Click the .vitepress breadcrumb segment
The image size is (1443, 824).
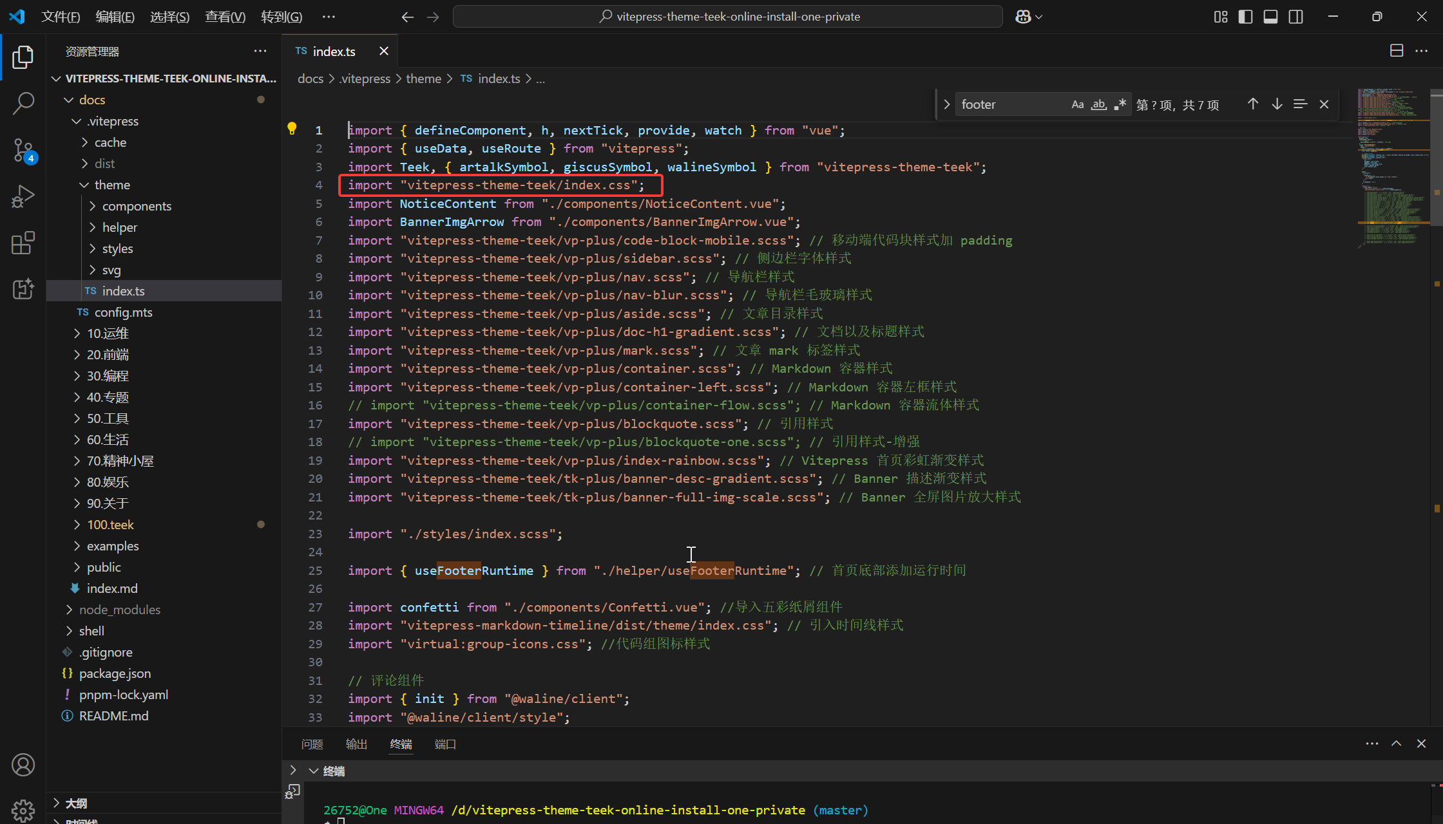pyautogui.click(x=365, y=79)
